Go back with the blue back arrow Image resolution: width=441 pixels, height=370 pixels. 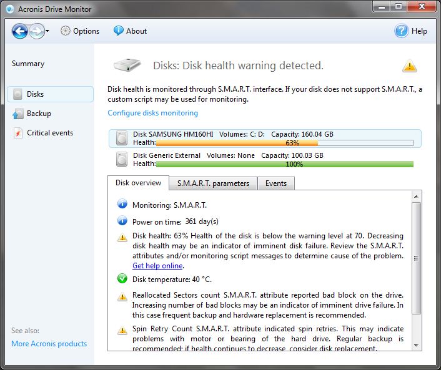click(20, 31)
